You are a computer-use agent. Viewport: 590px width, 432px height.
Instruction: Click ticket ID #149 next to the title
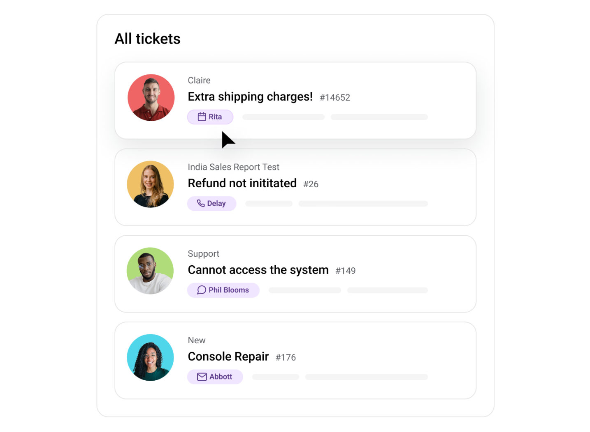point(346,271)
